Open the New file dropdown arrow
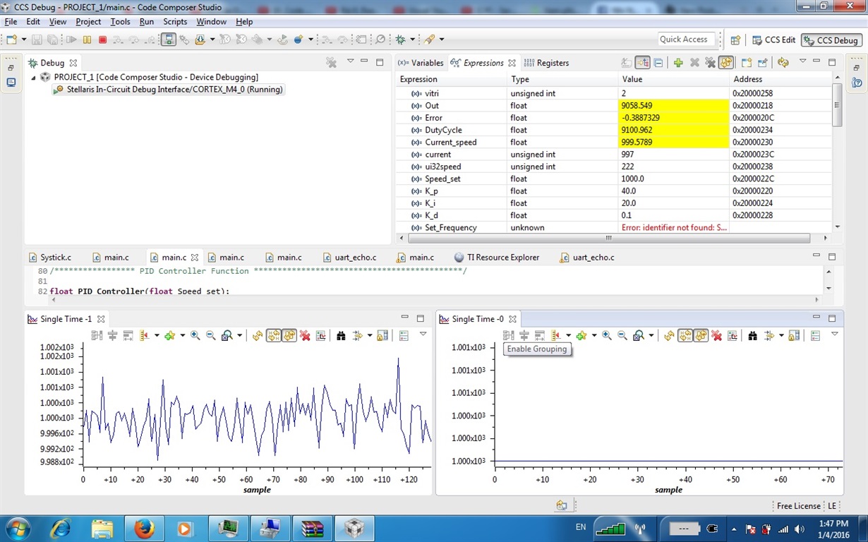Viewport: 868px width, 542px height. click(24, 40)
